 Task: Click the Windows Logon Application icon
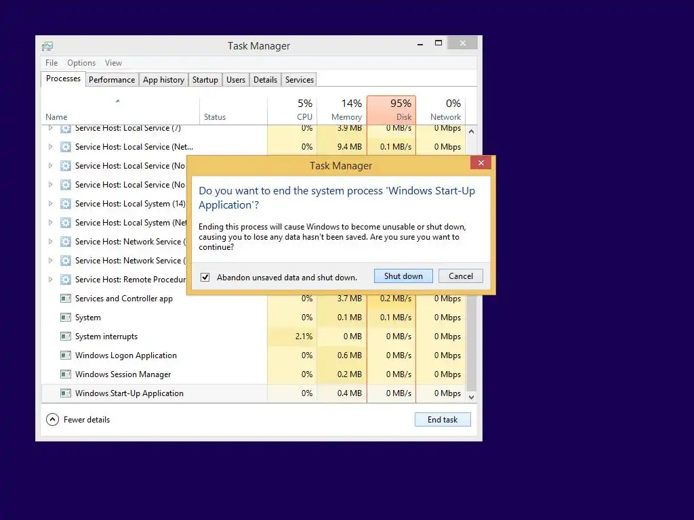[x=66, y=355]
